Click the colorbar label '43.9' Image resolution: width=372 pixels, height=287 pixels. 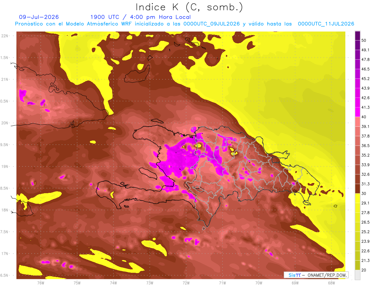pos(366,89)
